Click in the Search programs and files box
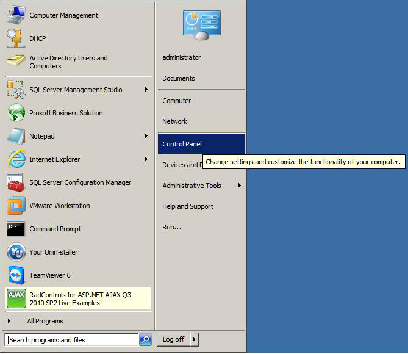 [71, 340]
